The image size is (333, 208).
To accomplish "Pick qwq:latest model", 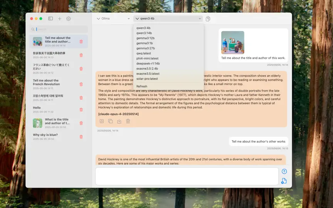I will 169,54.
